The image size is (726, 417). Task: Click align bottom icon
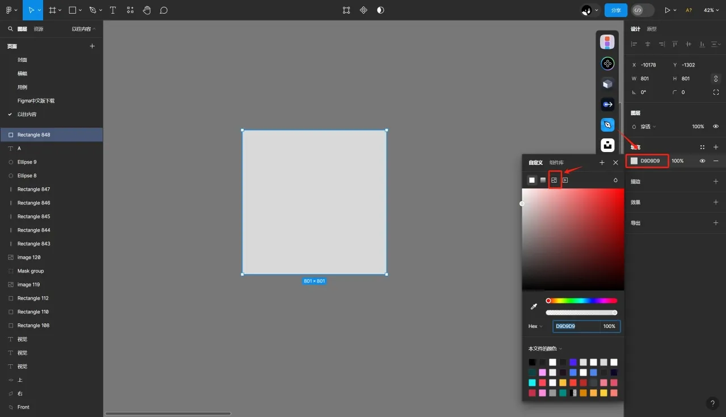(702, 44)
